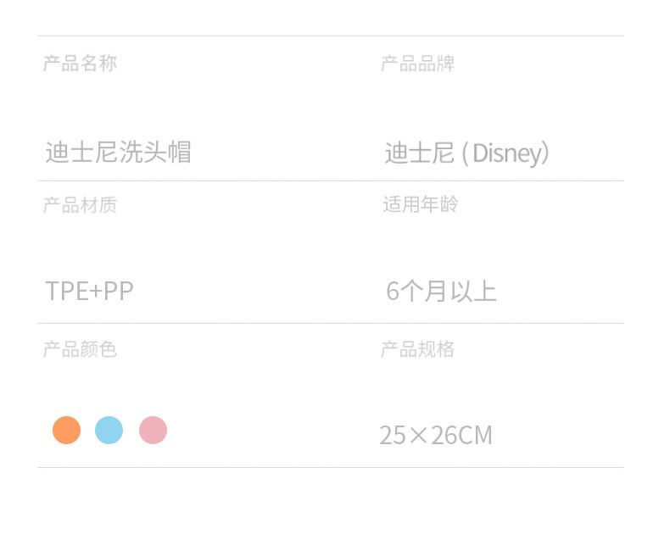The width and height of the screenshot is (670, 534).
Task: Click the 产品材质 label
Action: coord(80,204)
